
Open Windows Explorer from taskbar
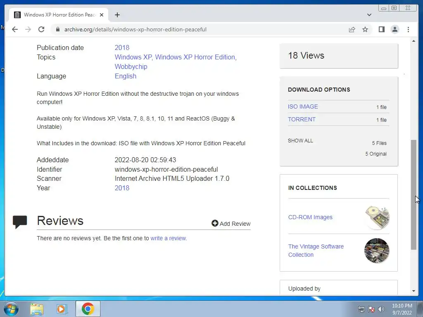click(x=37, y=309)
